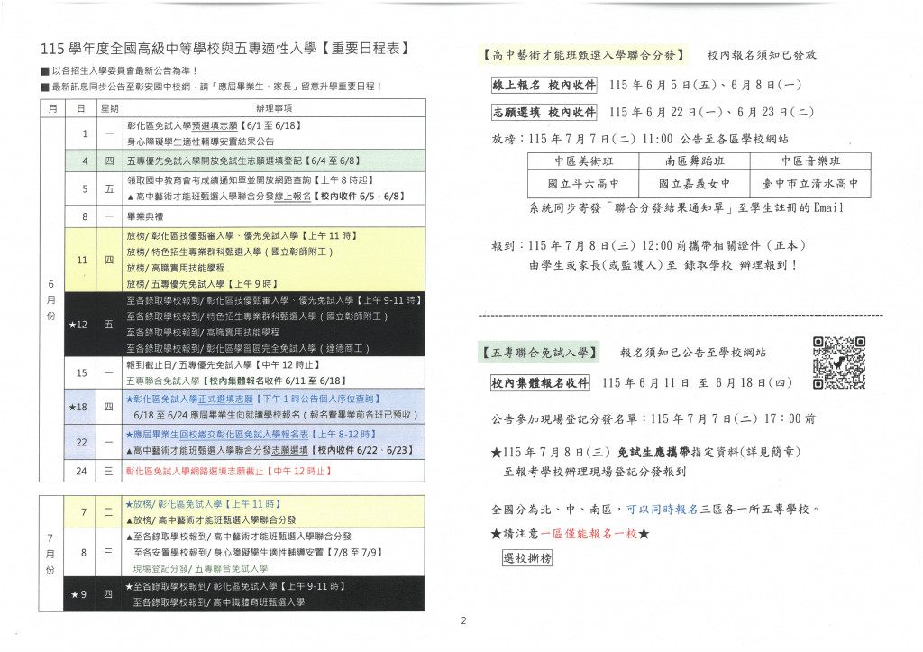
Task: Click the 校內集體報名收件 boxed label
Action: 540,383
